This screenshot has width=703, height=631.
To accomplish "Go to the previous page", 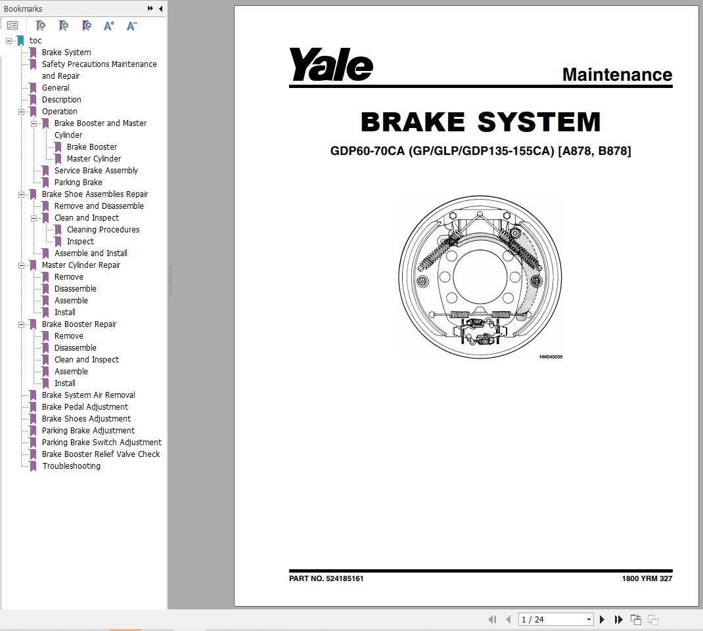I will coord(509,619).
